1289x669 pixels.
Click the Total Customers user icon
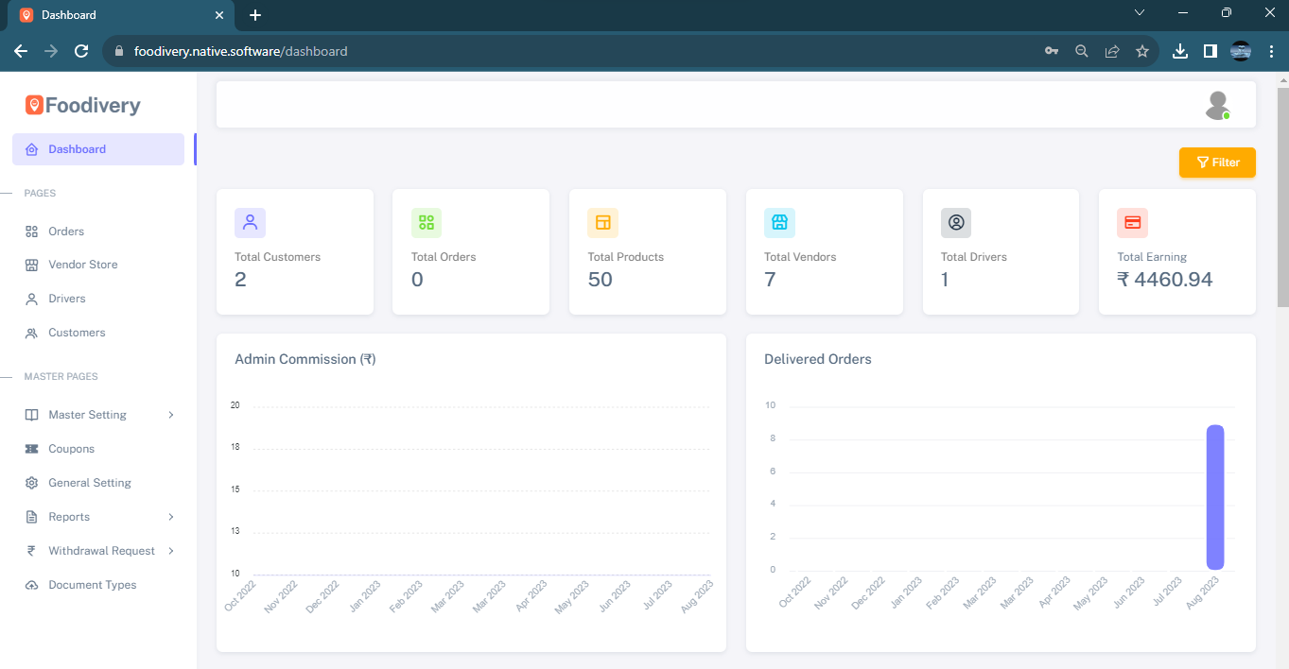[x=250, y=223]
